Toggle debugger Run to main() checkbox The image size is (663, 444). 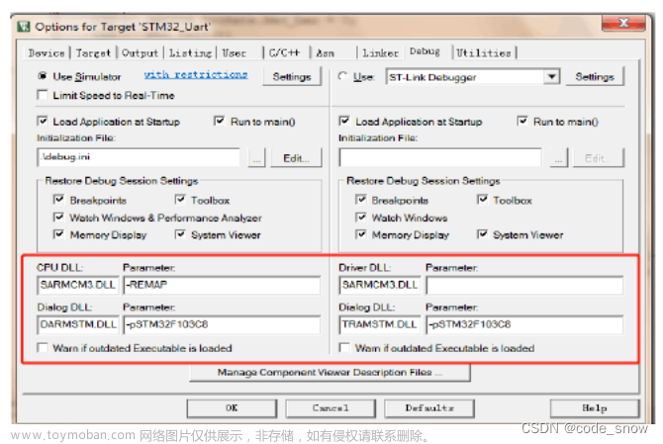tap(522, 122)
